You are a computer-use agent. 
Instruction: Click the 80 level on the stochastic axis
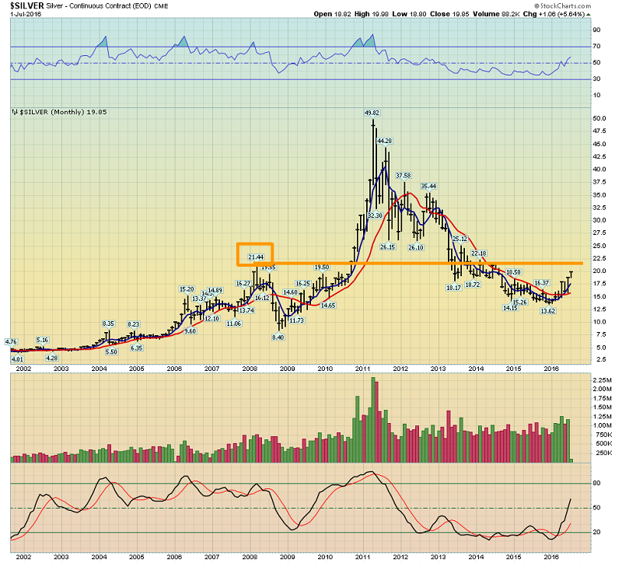[x=596, y=483]
